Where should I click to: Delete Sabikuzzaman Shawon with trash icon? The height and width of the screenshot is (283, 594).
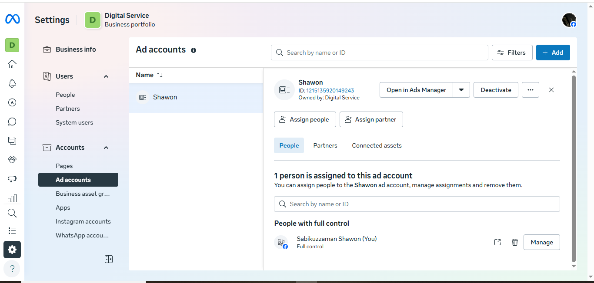[515, 242]
